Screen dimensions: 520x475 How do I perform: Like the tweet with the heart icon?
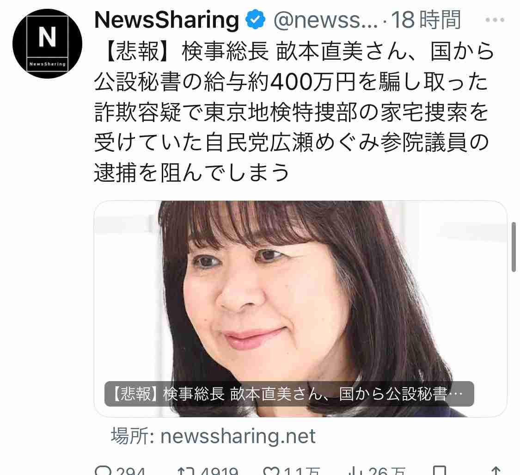[x=271, y=471]
